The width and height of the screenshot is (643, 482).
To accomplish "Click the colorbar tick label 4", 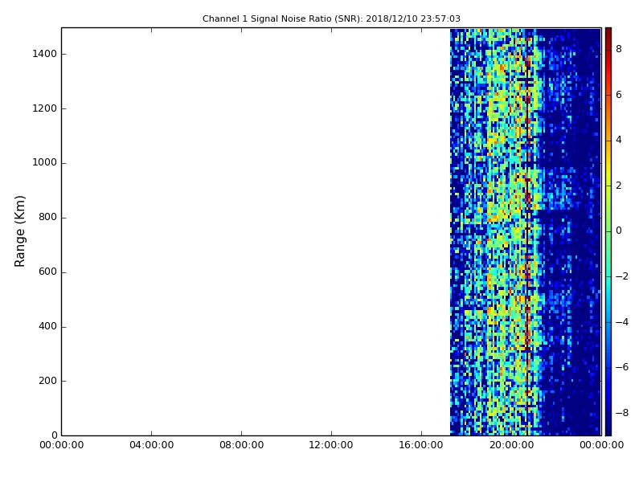I will 618,140.
